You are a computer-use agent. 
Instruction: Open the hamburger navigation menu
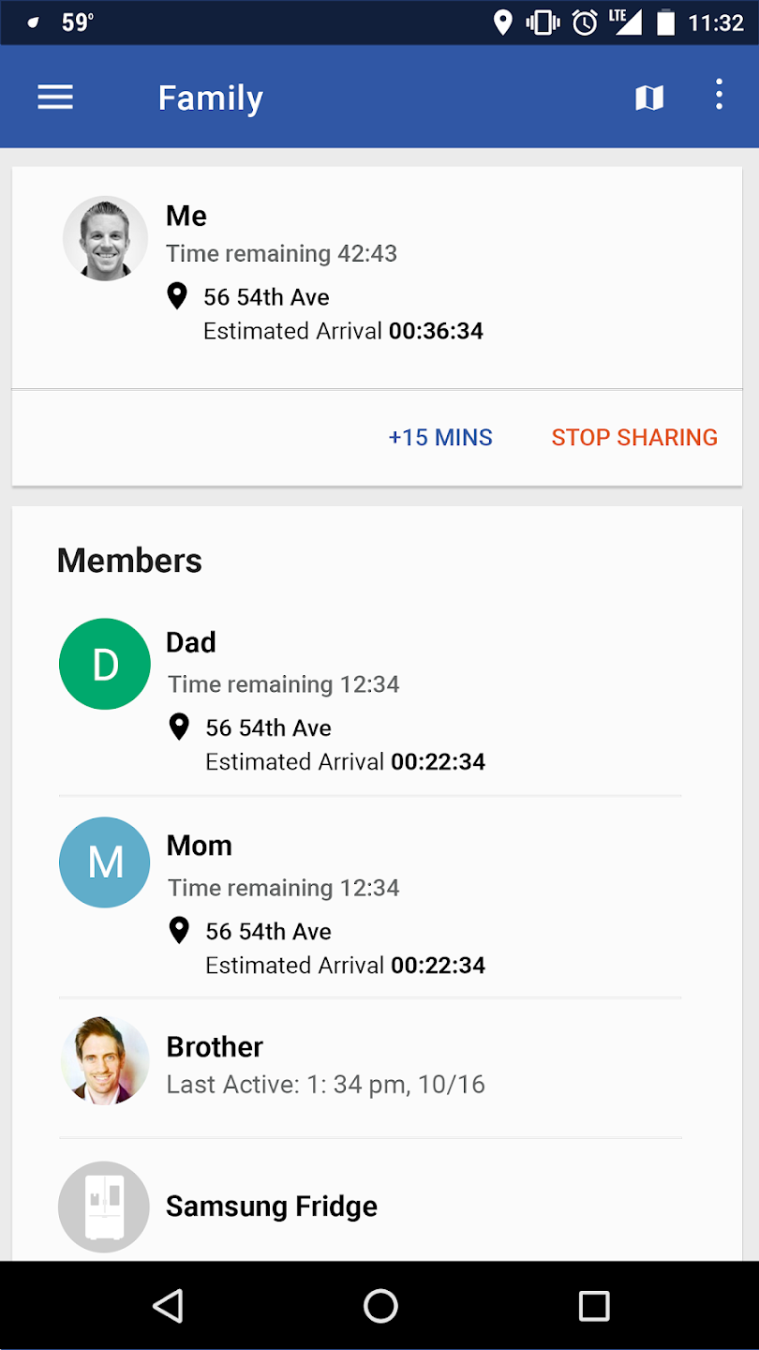click(x=55, y=97)
